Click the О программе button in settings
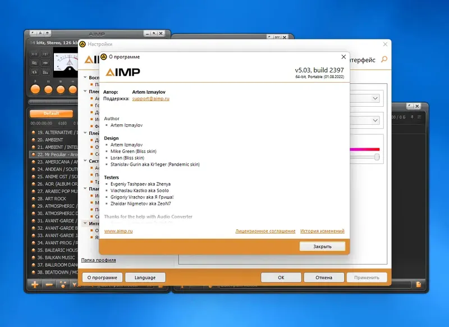The image size is (449, 327). click(x=102, y=278)
